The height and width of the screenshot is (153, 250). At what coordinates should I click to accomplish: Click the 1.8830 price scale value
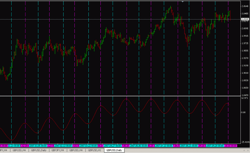click(245, 80)
